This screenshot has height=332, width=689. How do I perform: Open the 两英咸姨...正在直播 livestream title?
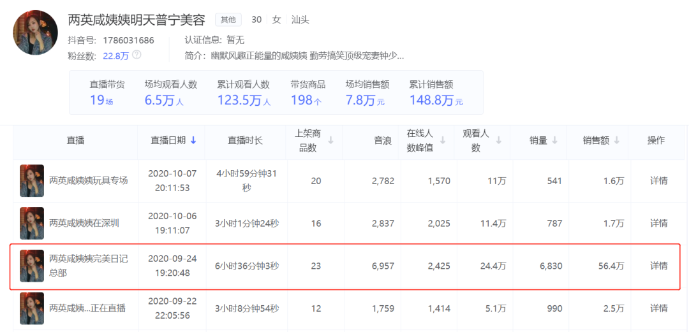click(x=87, y=308)
